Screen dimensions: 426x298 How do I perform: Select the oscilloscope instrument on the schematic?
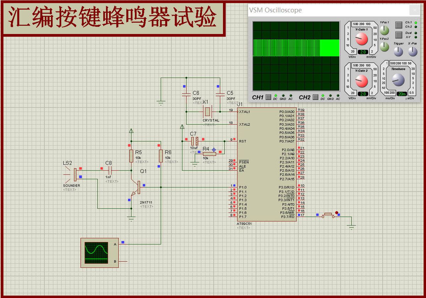click(100, 253)
